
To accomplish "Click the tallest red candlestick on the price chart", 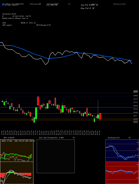I will [38, 101].
